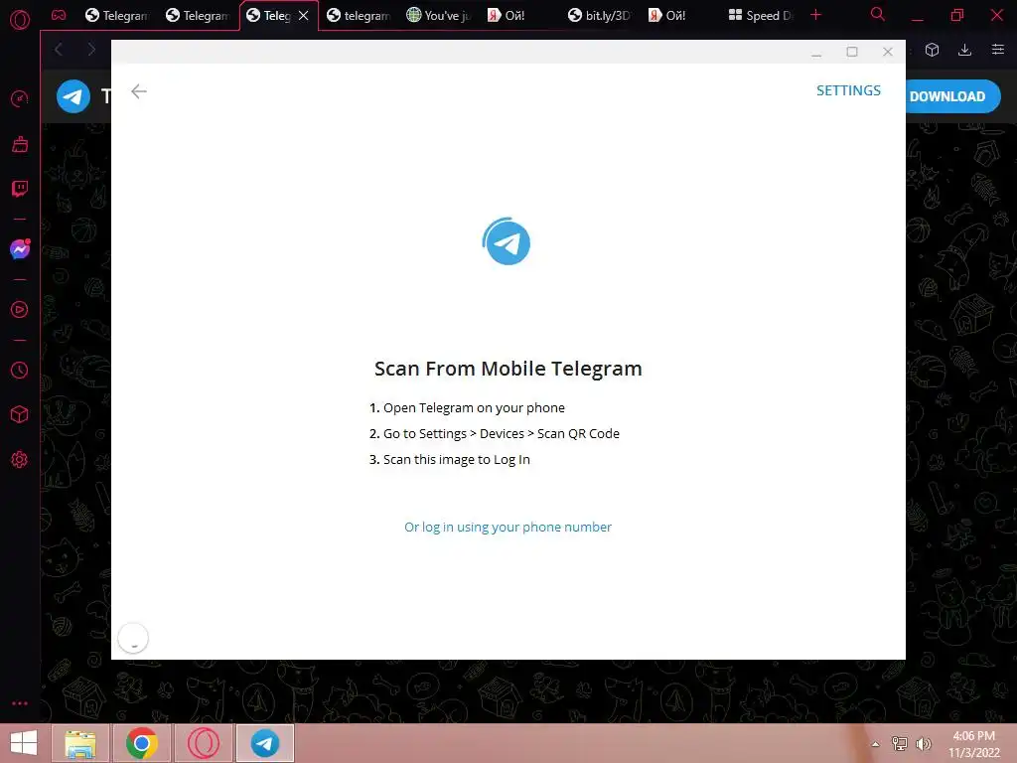Maximize the Telegram login window
Image resolution: width=1017 pixels, height=763 pixels.
coord(852,52)
